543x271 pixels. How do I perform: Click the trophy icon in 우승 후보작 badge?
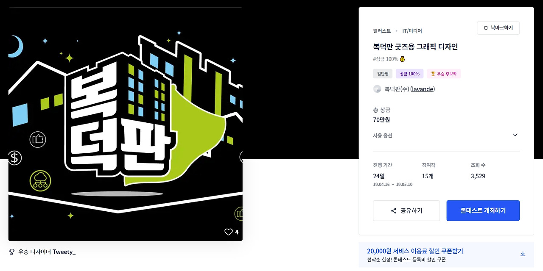tap(433, 74)
